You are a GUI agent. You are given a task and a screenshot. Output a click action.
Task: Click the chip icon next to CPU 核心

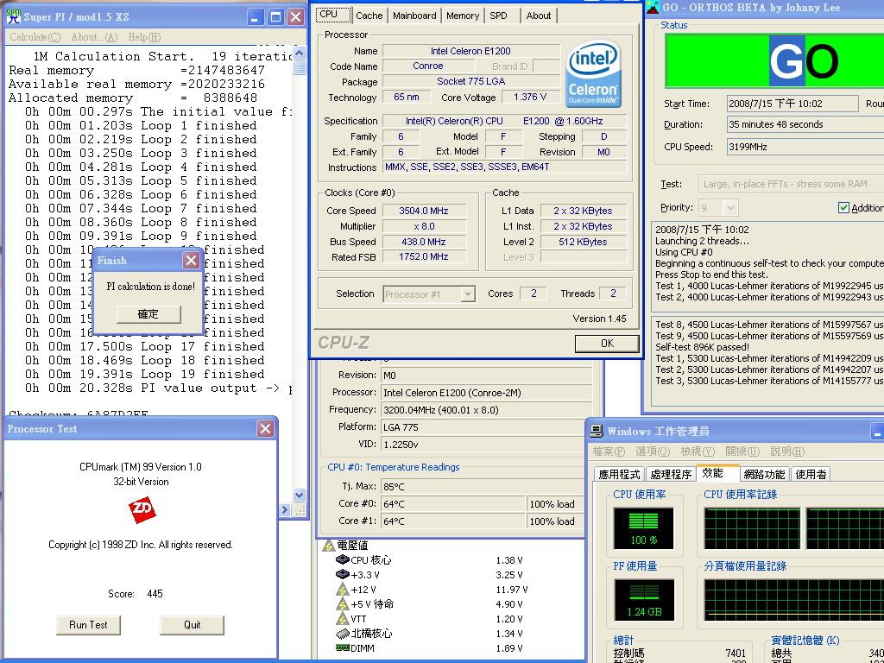342,559
